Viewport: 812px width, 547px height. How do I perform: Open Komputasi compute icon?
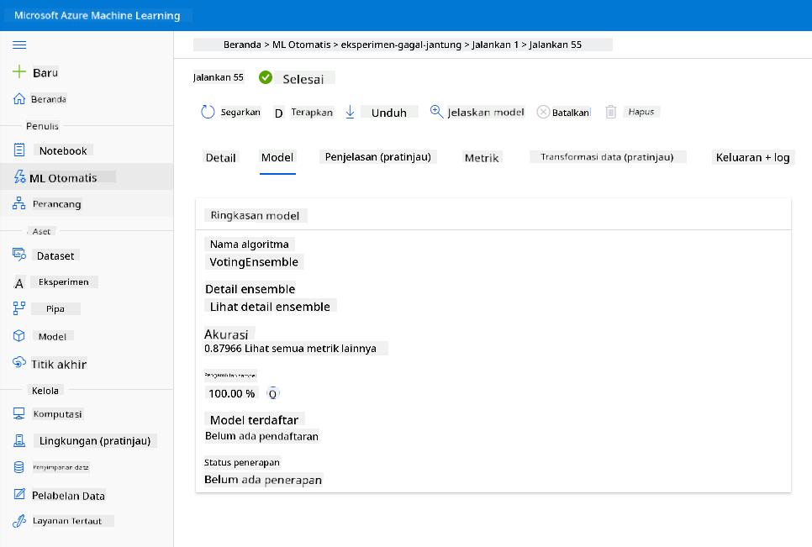tap(19, 413)
